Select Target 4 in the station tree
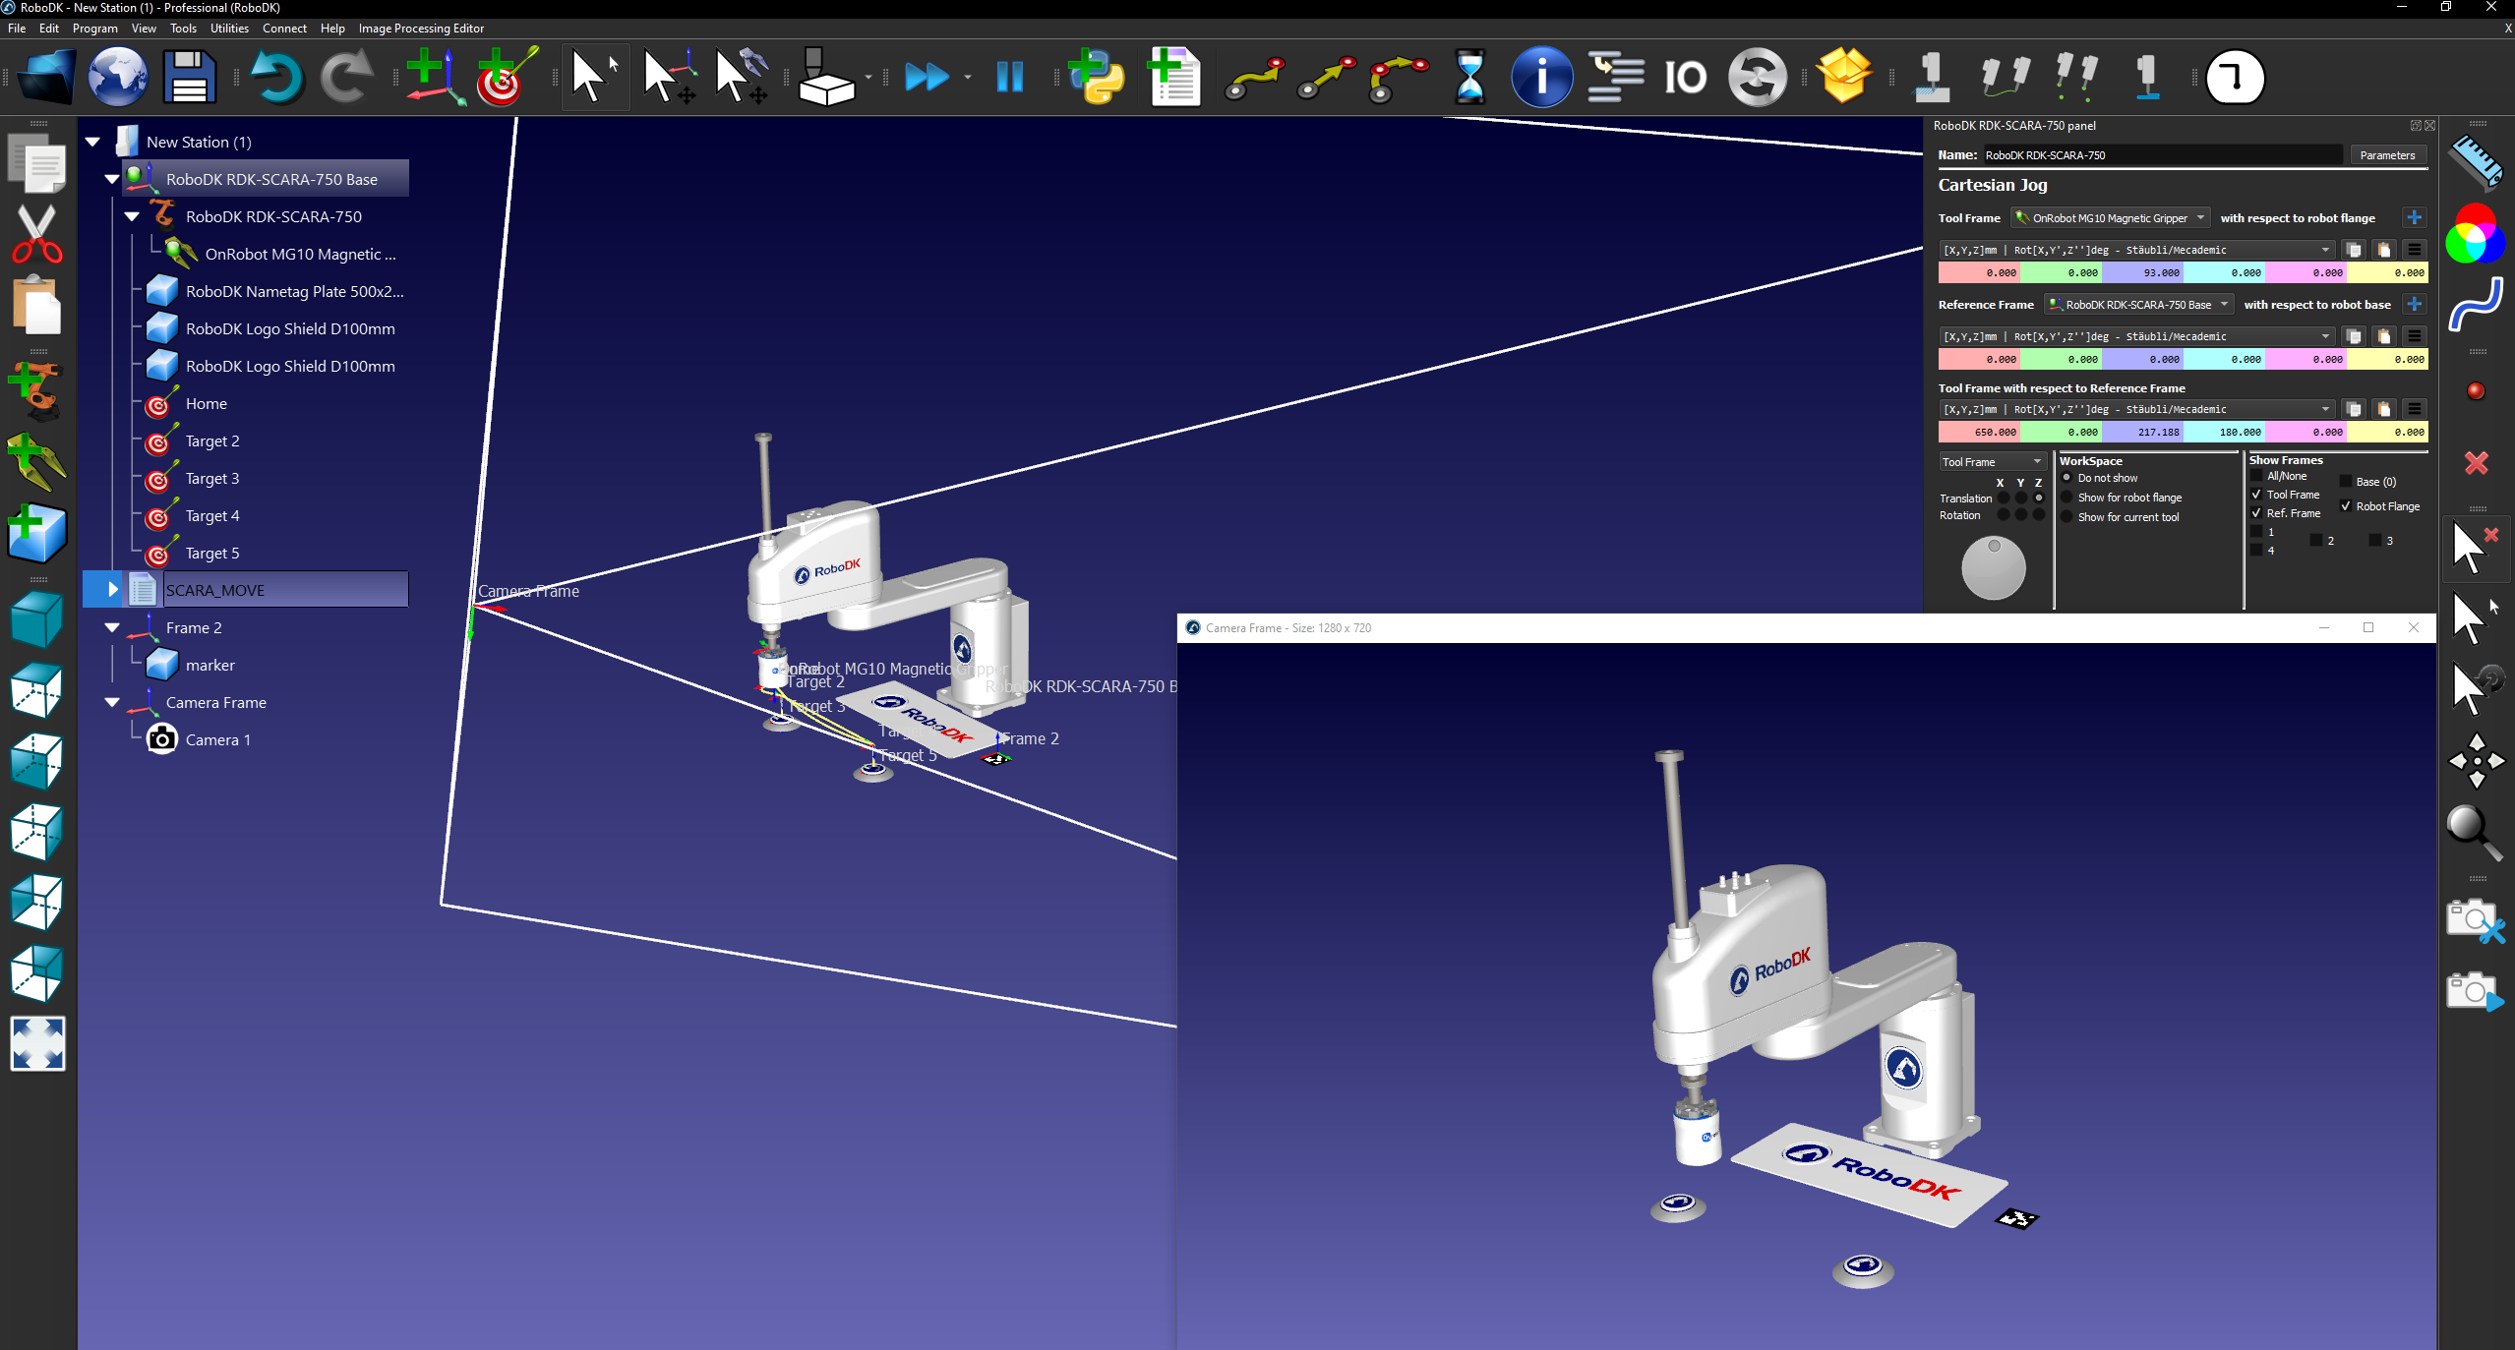 (211, 515)
